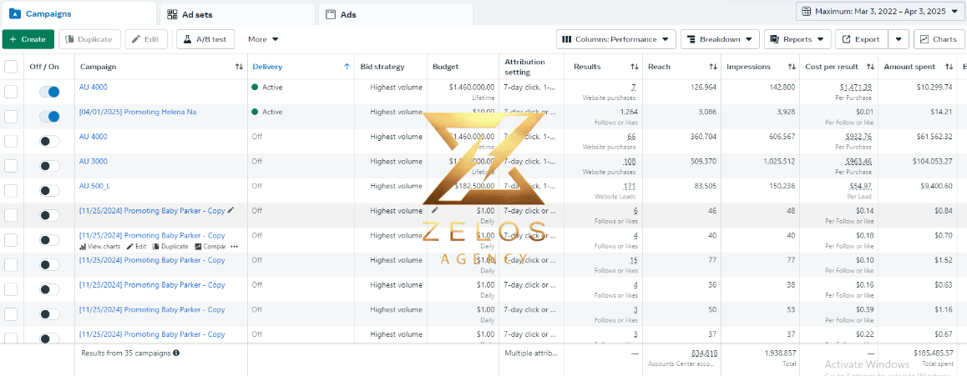Viewport: 967px width, 376px height.
Task: Switch to the Ads tab
Action: click(395, 14)
